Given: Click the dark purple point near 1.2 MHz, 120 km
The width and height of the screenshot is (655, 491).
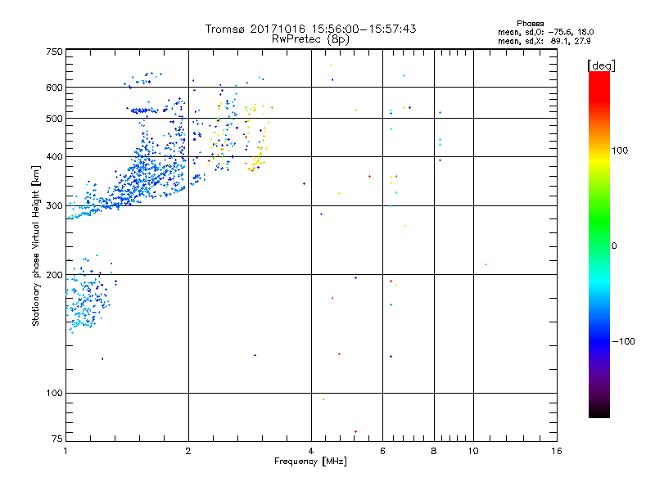Looking at the screenshot, I should click(102, 358).
